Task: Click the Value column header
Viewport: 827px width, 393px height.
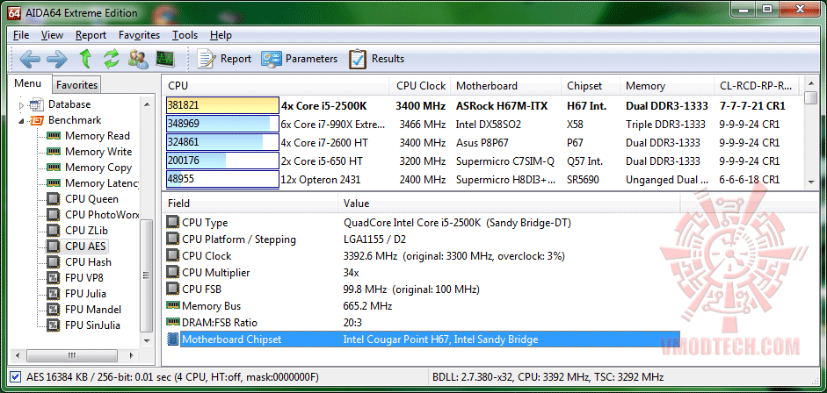Action: point(509,203)
